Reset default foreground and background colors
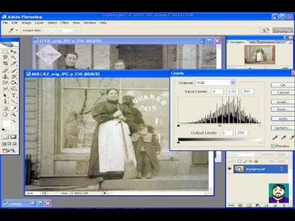This screenshot has width=295, height=221. click(x=4, y=130)
